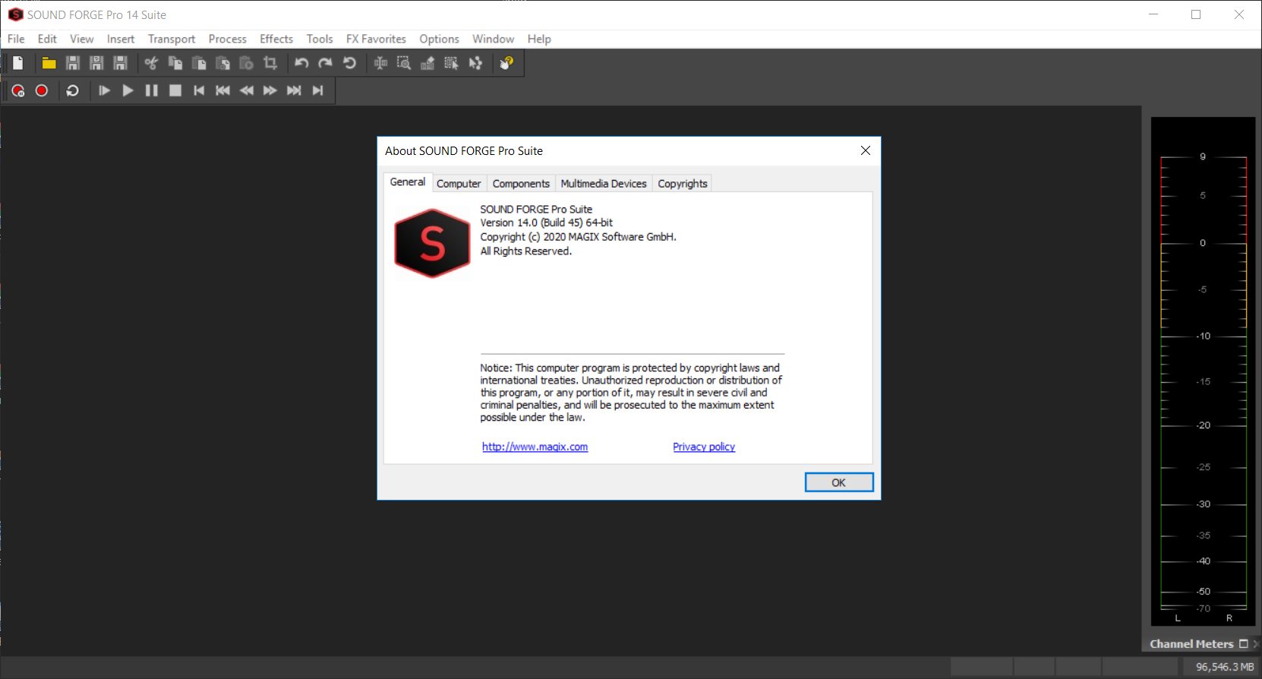Image resolution: width=1262 pixels, height=679 pixels.
Task: Open the FX Favorites menu
Action: pos(376,39)
